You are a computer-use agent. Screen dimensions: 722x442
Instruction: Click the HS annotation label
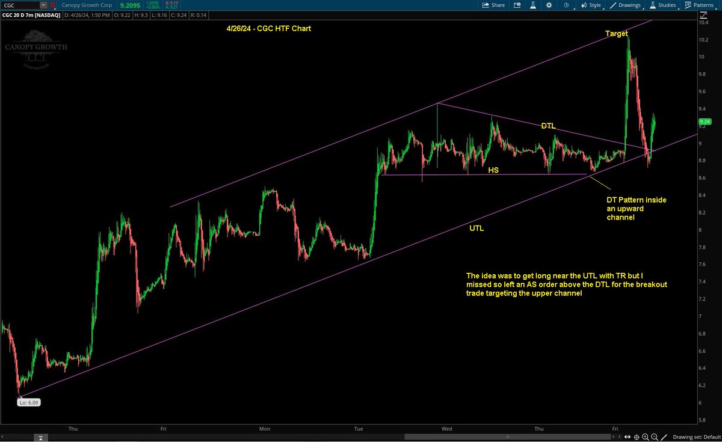pos(493,170)
